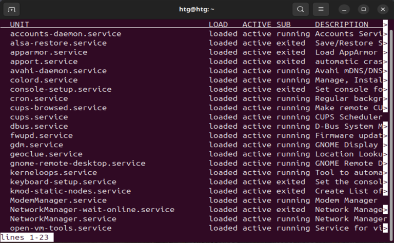Screen dimensions: 394x243
Task: Maximize the terminal window
Action: pos(364,9)
